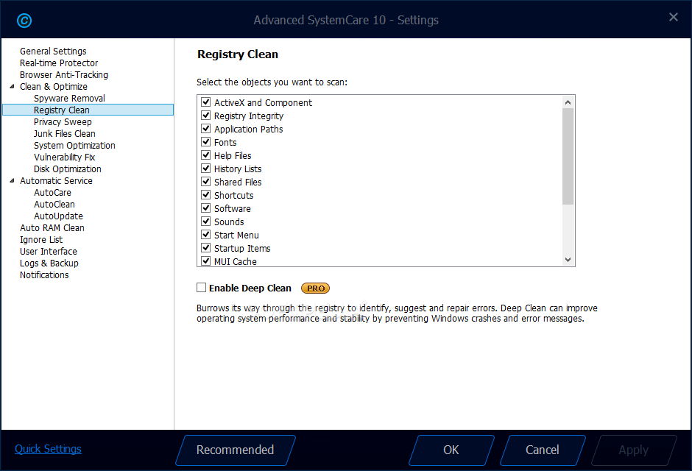The width and height of the screenshot is (692, 471).
Task: Open General Settings page
Action: click(53, 52)
